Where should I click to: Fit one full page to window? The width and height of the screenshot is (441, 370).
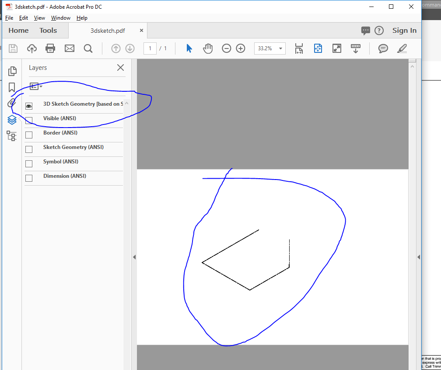coord(318,48)
